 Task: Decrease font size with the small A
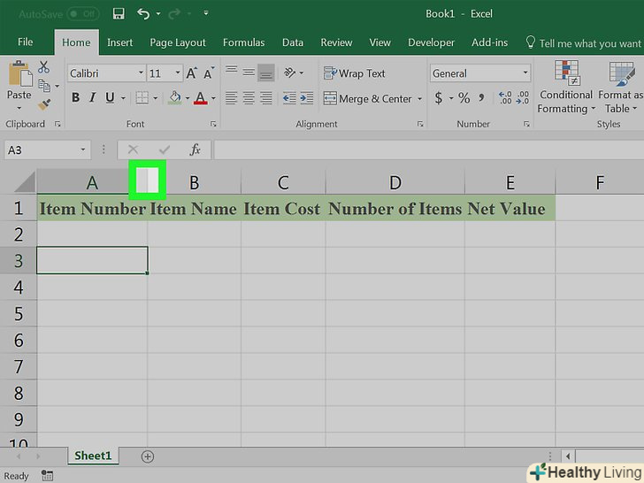[x=209, y=73]
